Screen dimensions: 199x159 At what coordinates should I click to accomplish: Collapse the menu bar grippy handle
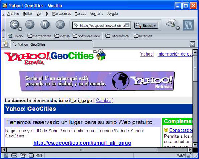(x=3, y=14)
